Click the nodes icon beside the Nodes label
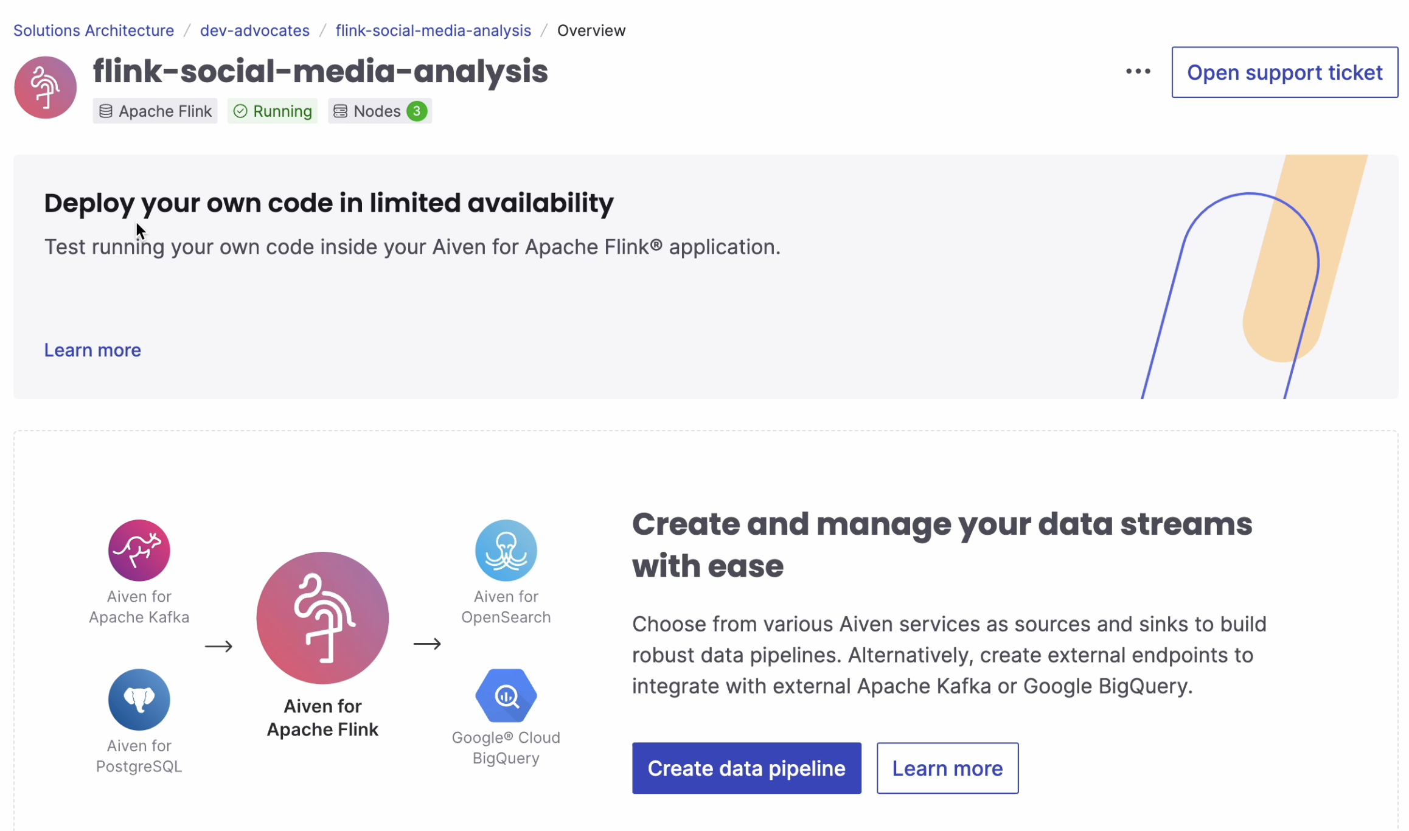 click(341, 111)
